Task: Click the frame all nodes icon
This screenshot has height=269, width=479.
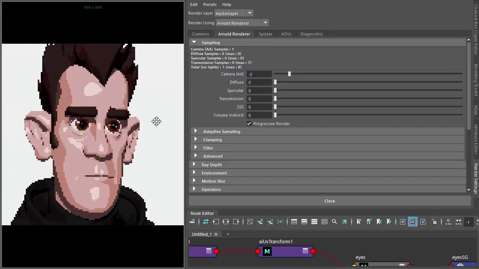Action: pos(250,222)
